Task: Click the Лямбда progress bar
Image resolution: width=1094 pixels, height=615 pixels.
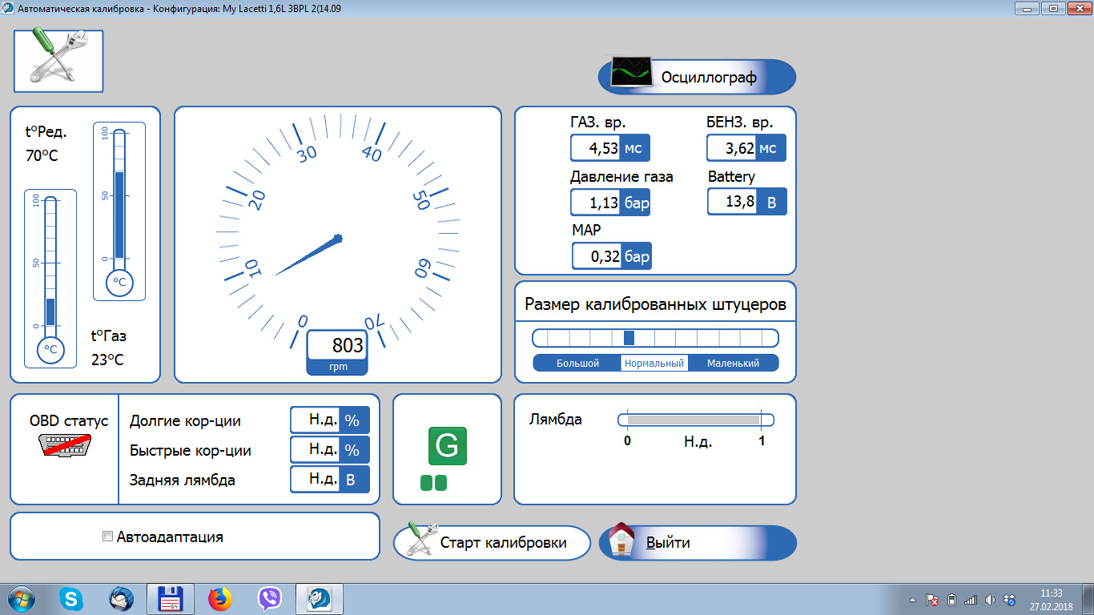Action: 696,420
